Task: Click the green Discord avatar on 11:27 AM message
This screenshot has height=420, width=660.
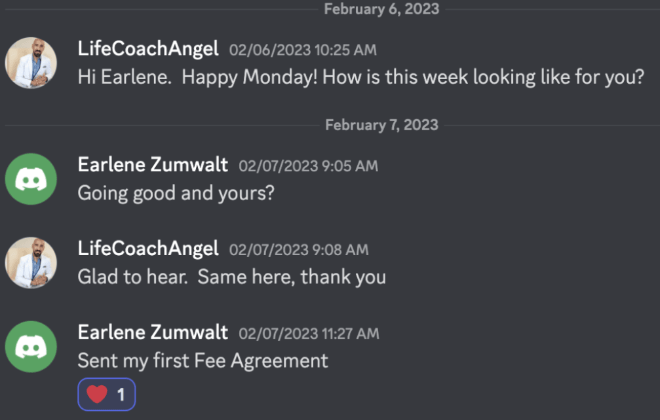Action: click(x=31, y=347)
